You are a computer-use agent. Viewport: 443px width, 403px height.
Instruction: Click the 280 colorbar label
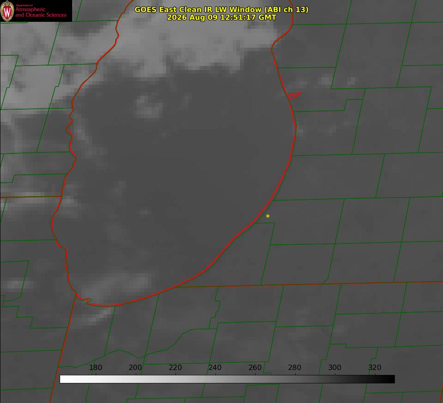295,367
